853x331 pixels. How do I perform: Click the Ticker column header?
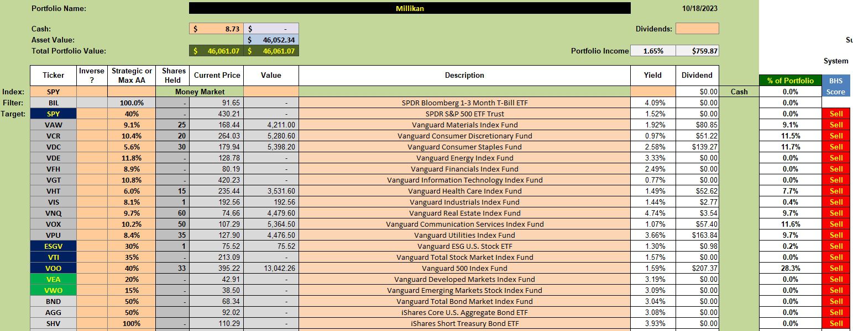coord(53,76)
